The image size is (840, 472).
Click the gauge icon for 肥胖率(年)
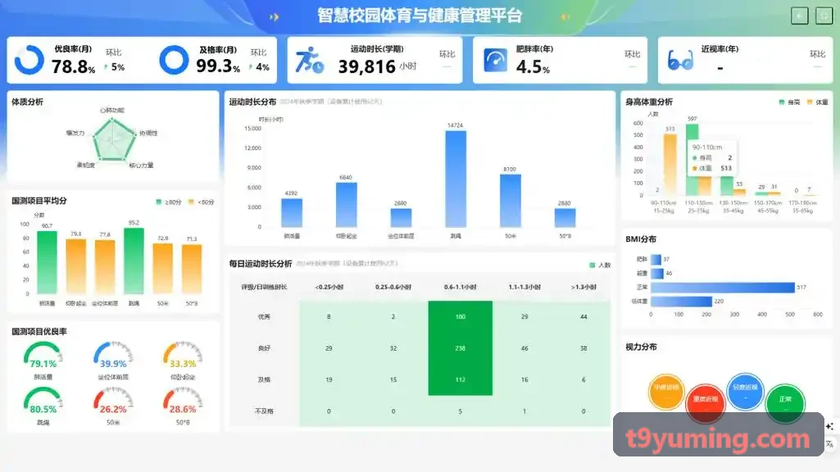point(496,60)
